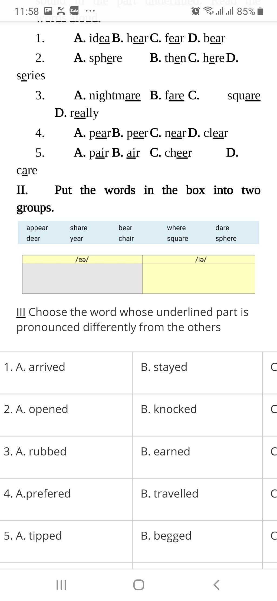This screenshot has width=277, height=601.
Task: Tap the word 'nightmare' in question 3
Action: [x=115, y=95]
